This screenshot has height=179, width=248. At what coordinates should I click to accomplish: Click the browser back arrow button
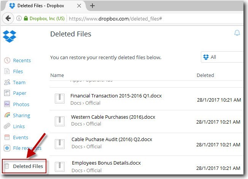[x=8, y=18]
